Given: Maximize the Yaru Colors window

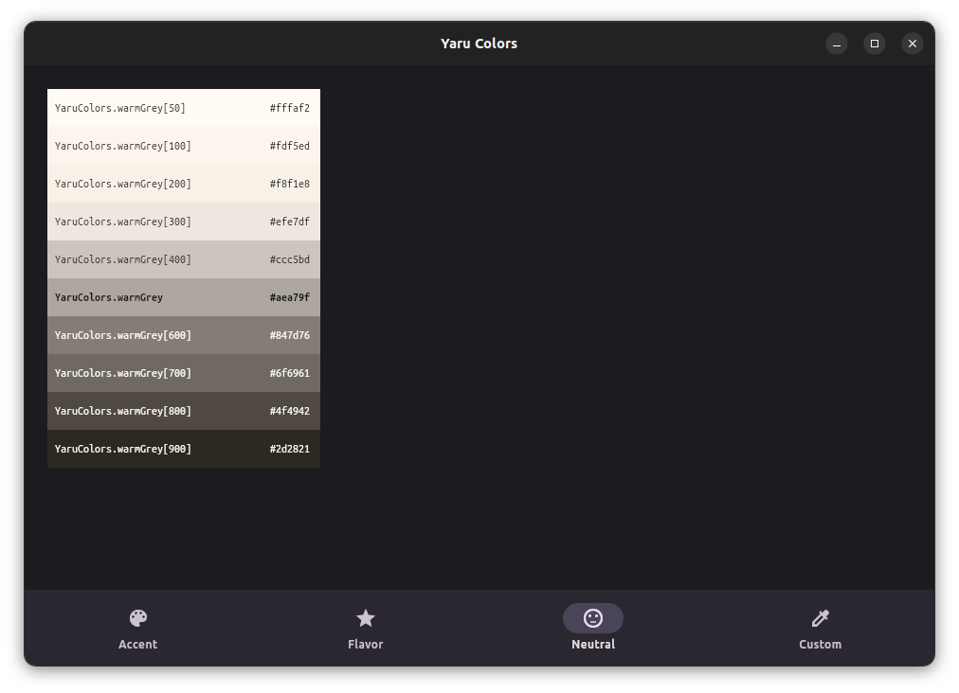Looking at the screenshot, I should click(875, 44).
